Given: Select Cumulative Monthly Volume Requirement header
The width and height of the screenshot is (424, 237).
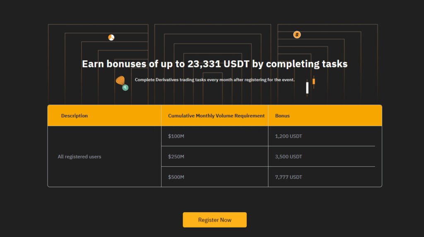Looking at the screenshot, I should point(216,116).
